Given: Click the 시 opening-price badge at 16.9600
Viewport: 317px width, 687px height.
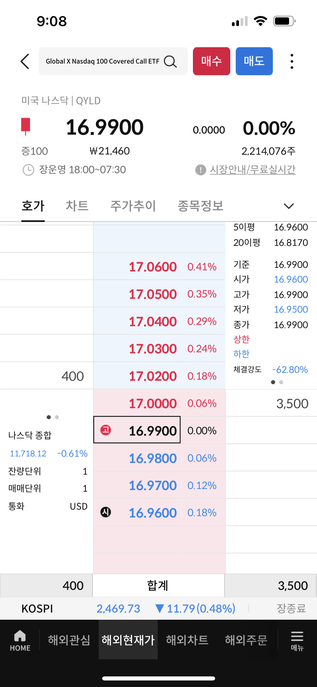Looking at the screenshot, I should click(106, 513).
